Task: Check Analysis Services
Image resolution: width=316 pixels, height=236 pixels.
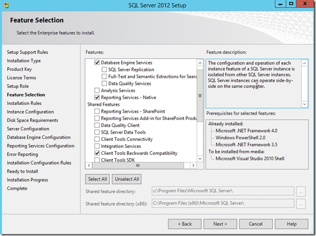Action: tap(97, 90)
